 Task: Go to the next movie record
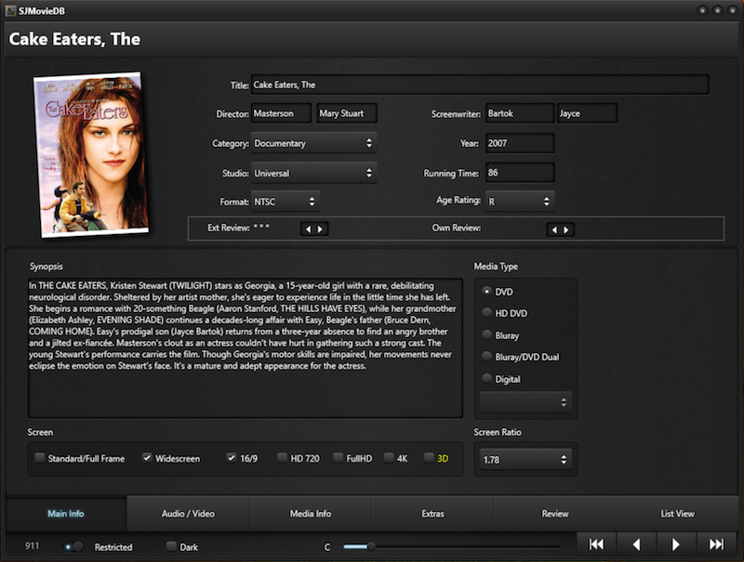676,544
